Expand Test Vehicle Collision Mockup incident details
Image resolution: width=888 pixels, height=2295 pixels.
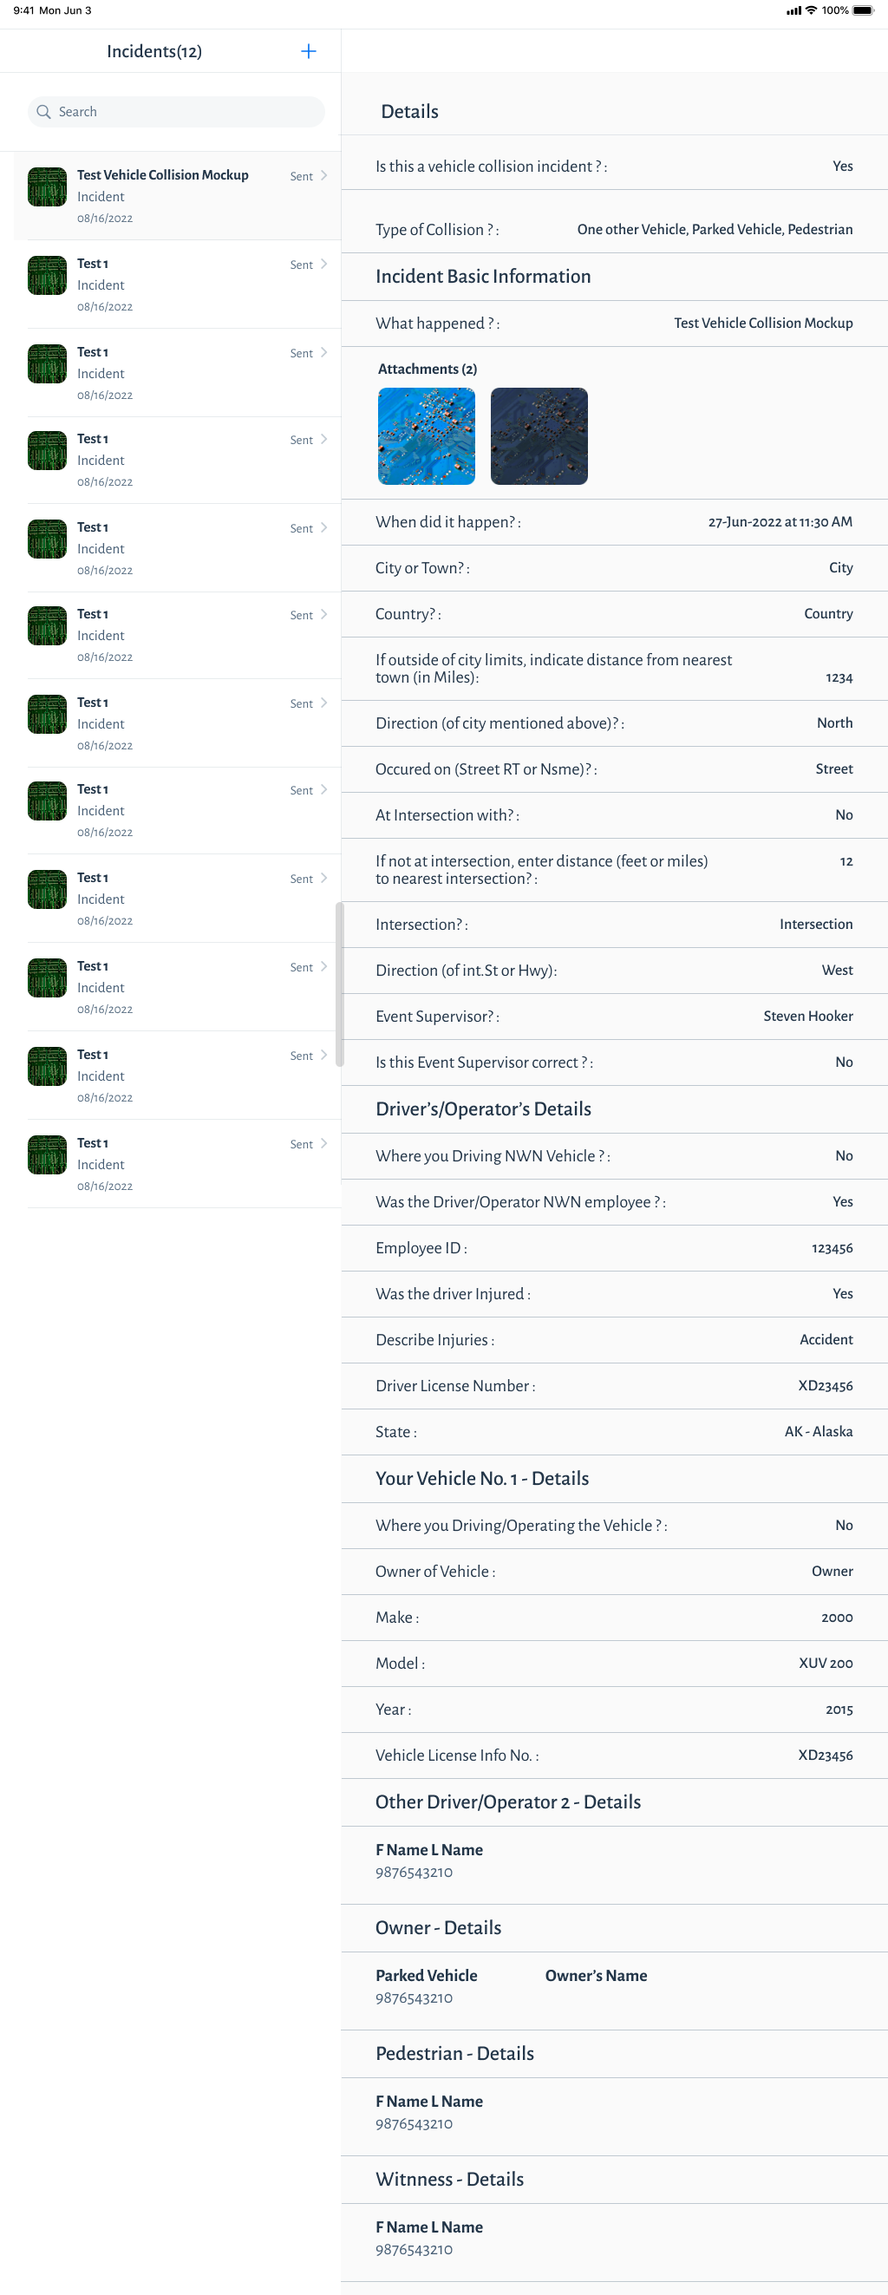[x=323, y=176]
